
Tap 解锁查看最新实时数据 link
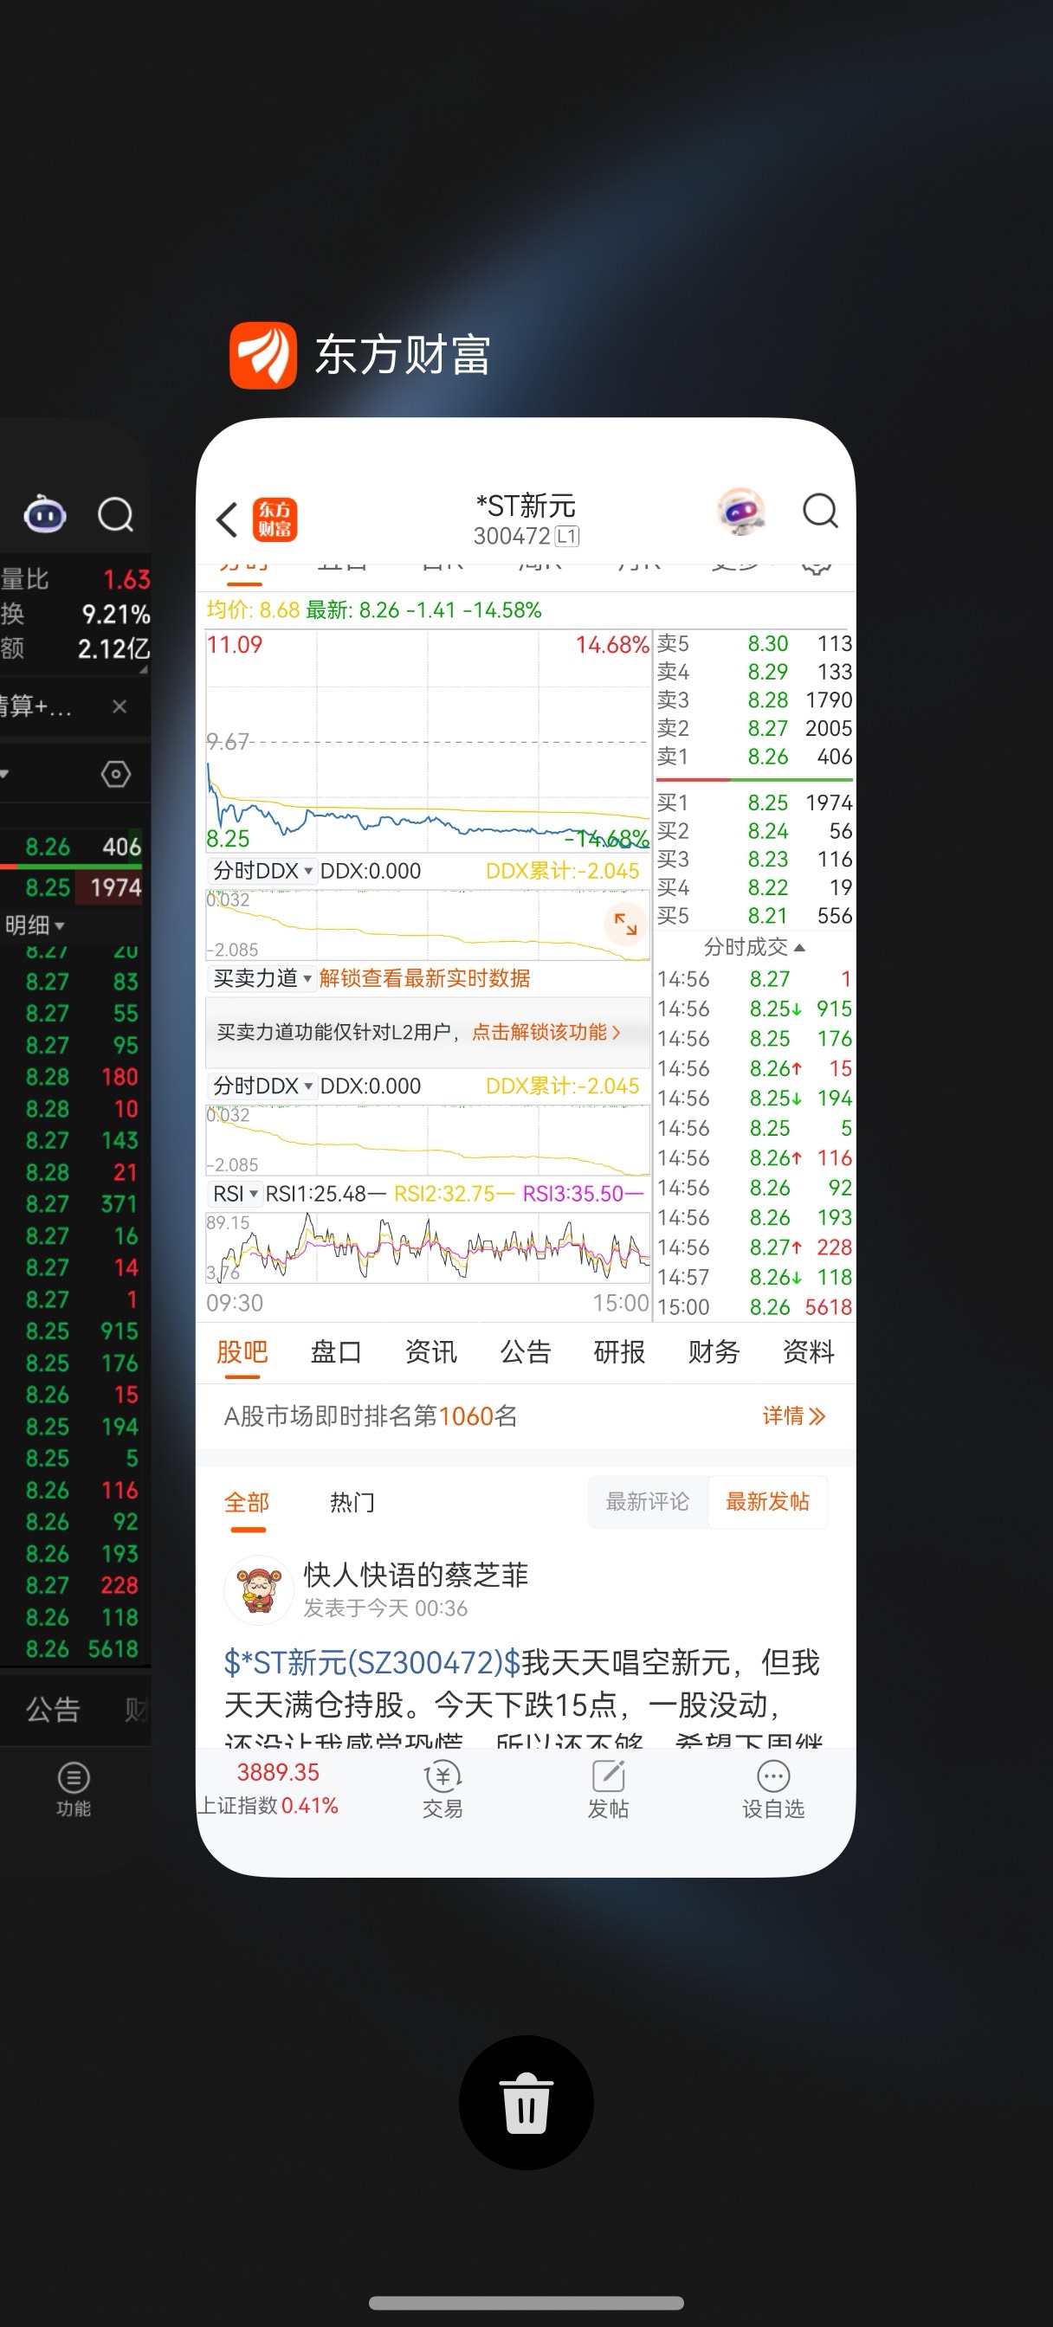(425, 978)
